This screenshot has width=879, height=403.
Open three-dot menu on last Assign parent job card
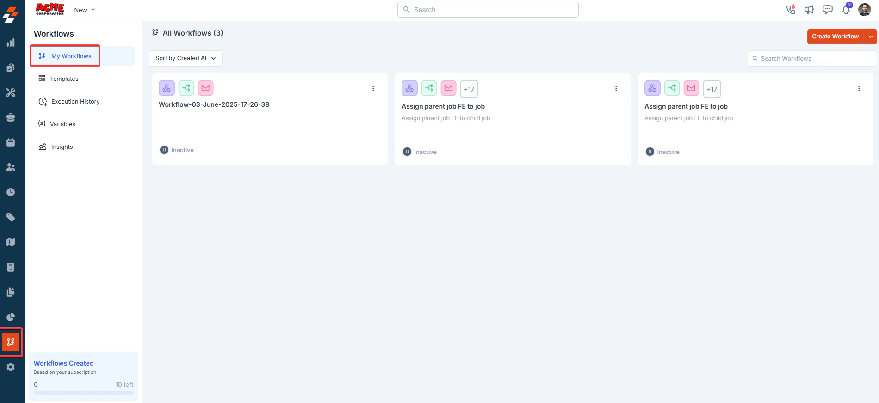(859, 88)
